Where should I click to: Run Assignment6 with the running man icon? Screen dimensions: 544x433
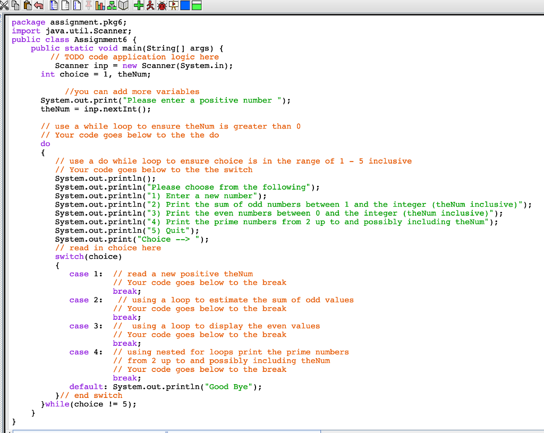pyautogui.click(x=150, y=5)
